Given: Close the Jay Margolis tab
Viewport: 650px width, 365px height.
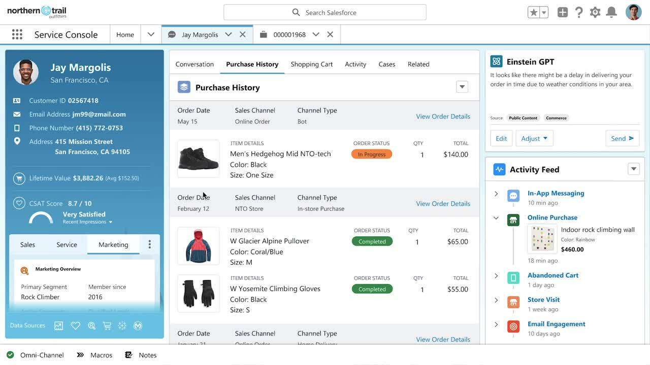Looking at the screenshot, I should pyautogui.click(x=243, y=34).
